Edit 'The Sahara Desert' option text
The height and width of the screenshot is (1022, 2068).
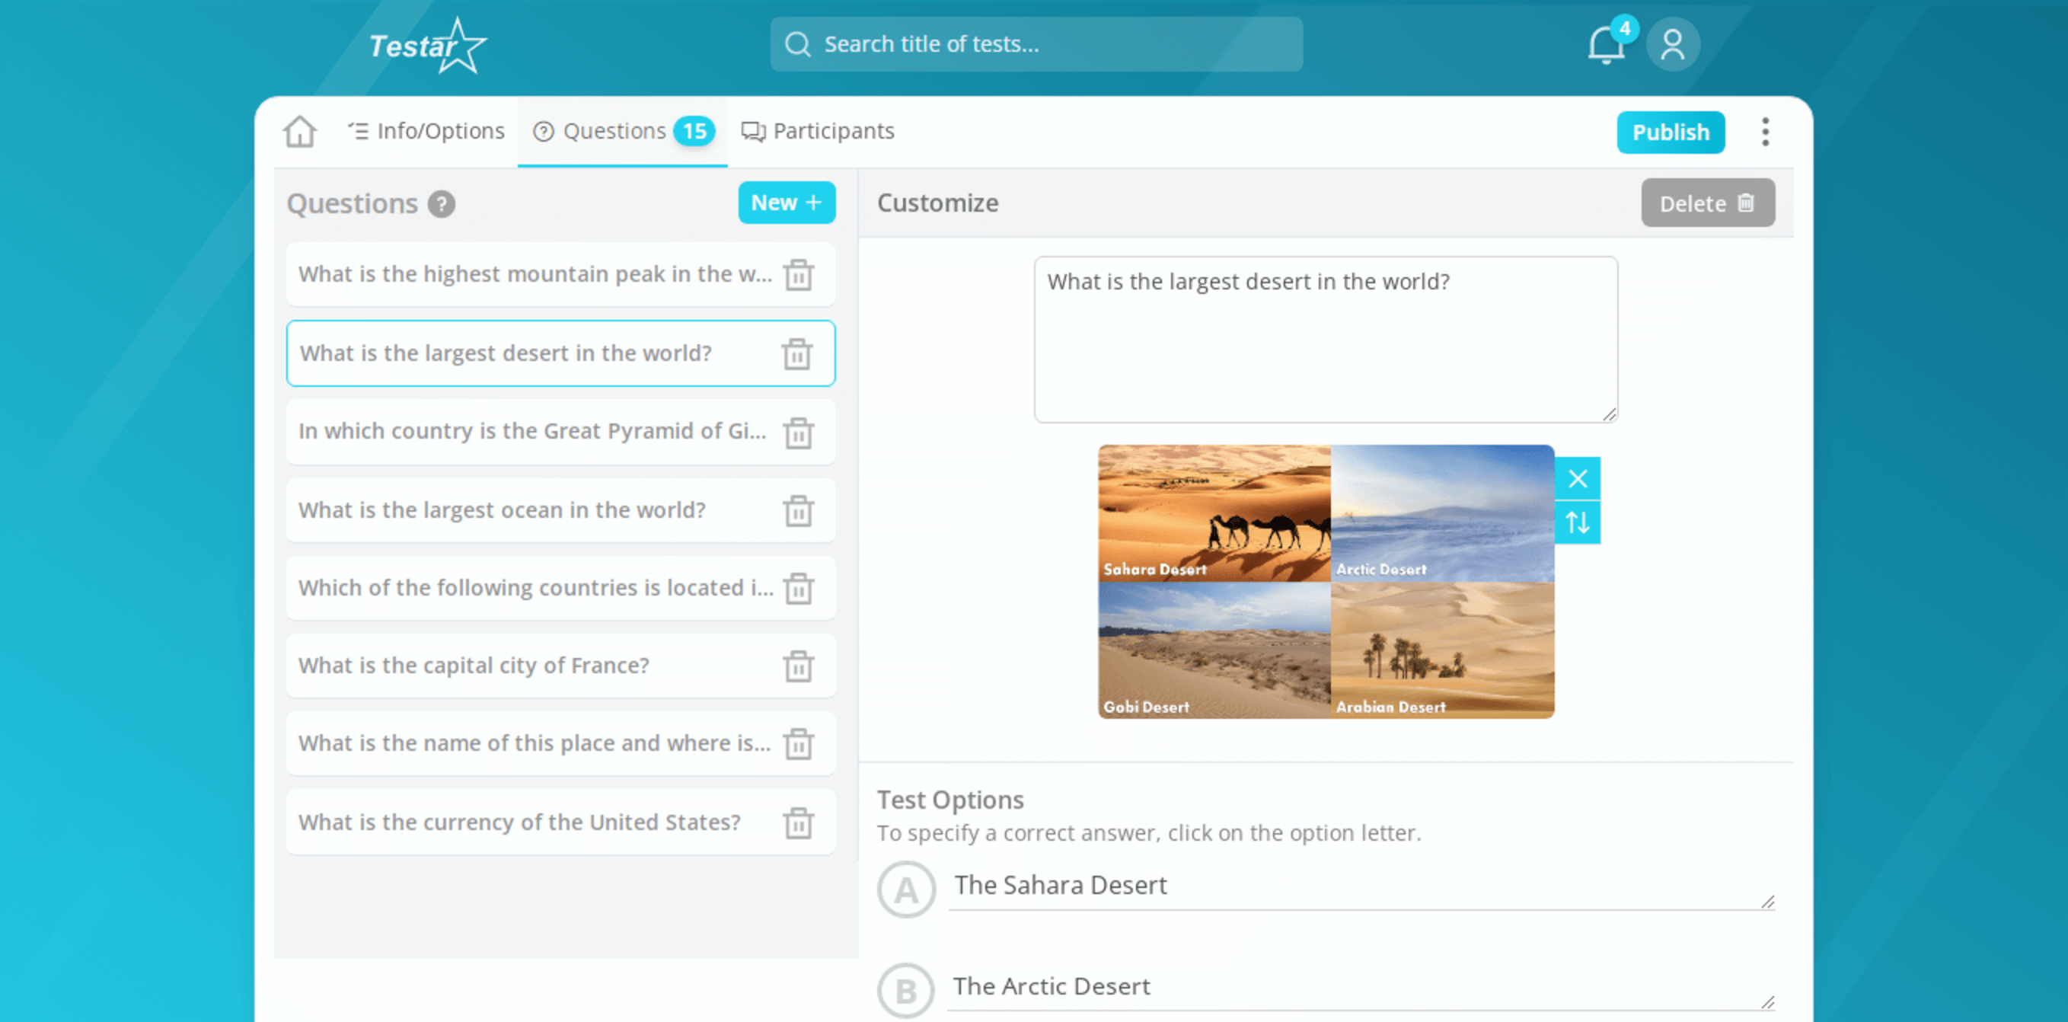1360,886
